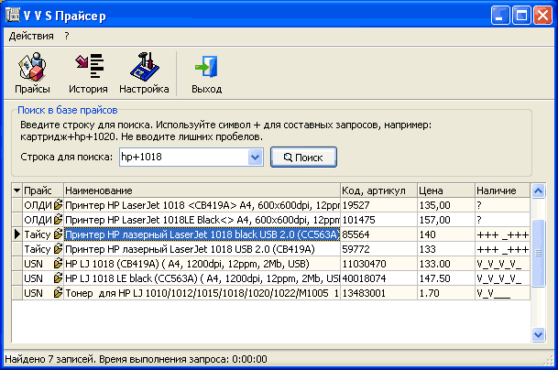558x370 pixels.
Task: Sort by the Наименование column header
Action: point(200,190)
